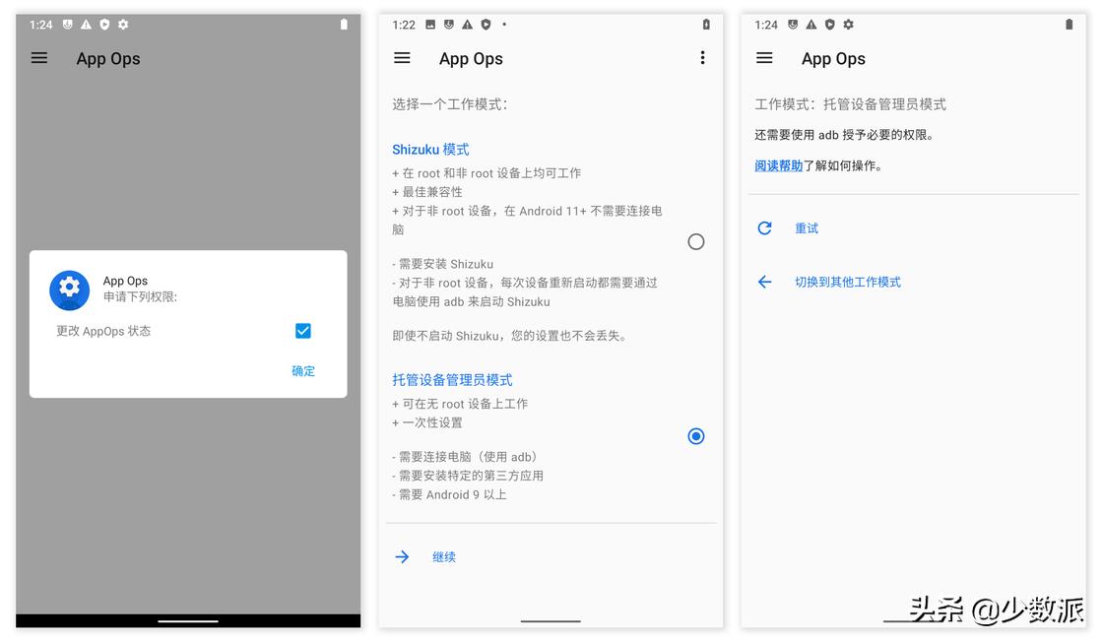Click warning triangle icon in middle status bar

(x=467, y=25)
